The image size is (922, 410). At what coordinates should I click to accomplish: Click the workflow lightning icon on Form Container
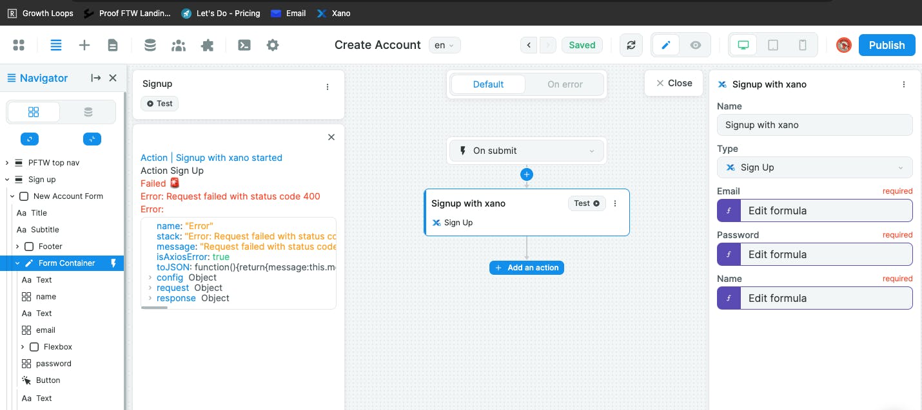pyautogui.click(x=114, y=263)
